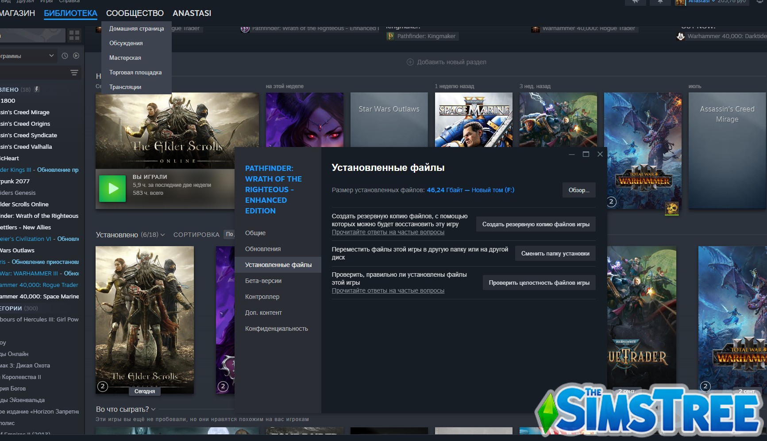The image size is (767, 441).
Task: Open the Anastasi account dropdown
Action: (713, 2)
